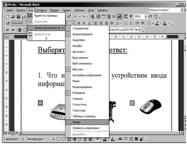Create a new blank document
The width and height of the screenshot is (187, 145).
[8, 17]
